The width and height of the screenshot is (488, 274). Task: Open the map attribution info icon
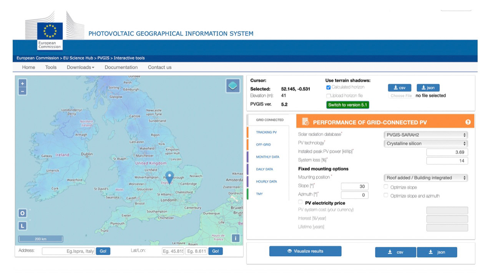(x=236, y=238)
